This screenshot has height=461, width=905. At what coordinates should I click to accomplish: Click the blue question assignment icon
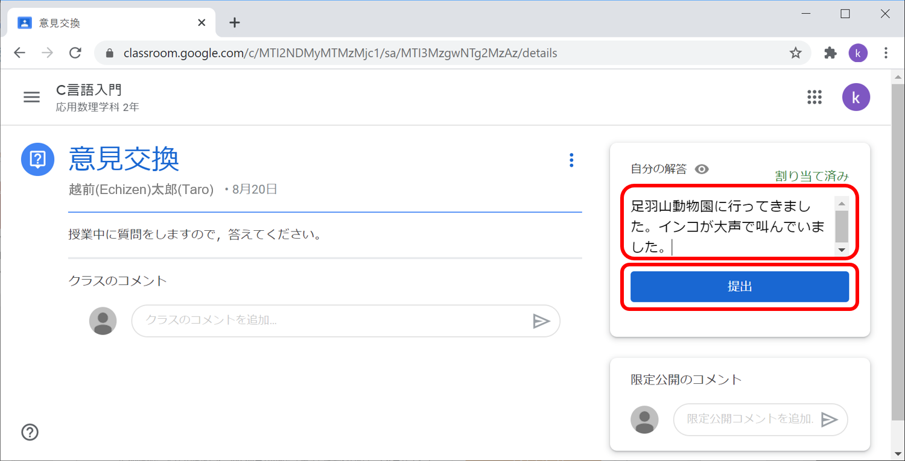(x=38, y=159)
